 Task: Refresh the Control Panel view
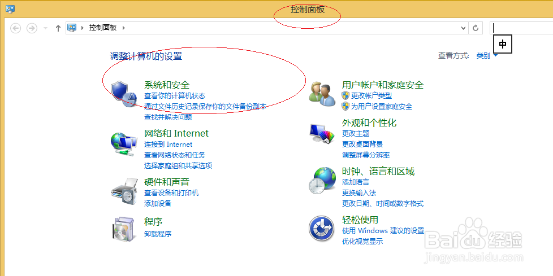pyautogui.click(x=476, y=28)
